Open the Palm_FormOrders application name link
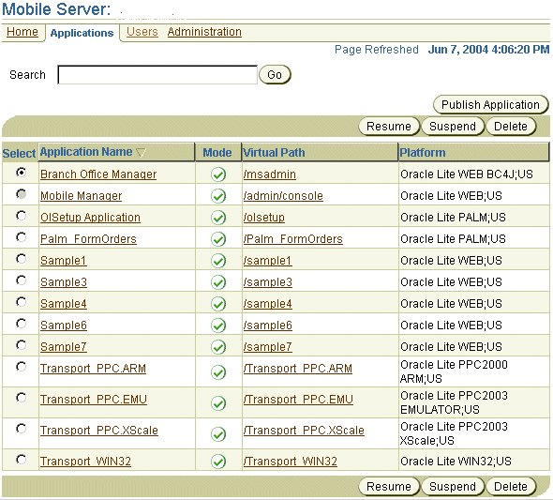Image resolution: width=553 pixels, height=500 pixels. [88, 239]
